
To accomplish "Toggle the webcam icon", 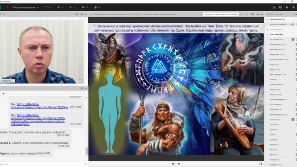I will [x=83, y=7].
